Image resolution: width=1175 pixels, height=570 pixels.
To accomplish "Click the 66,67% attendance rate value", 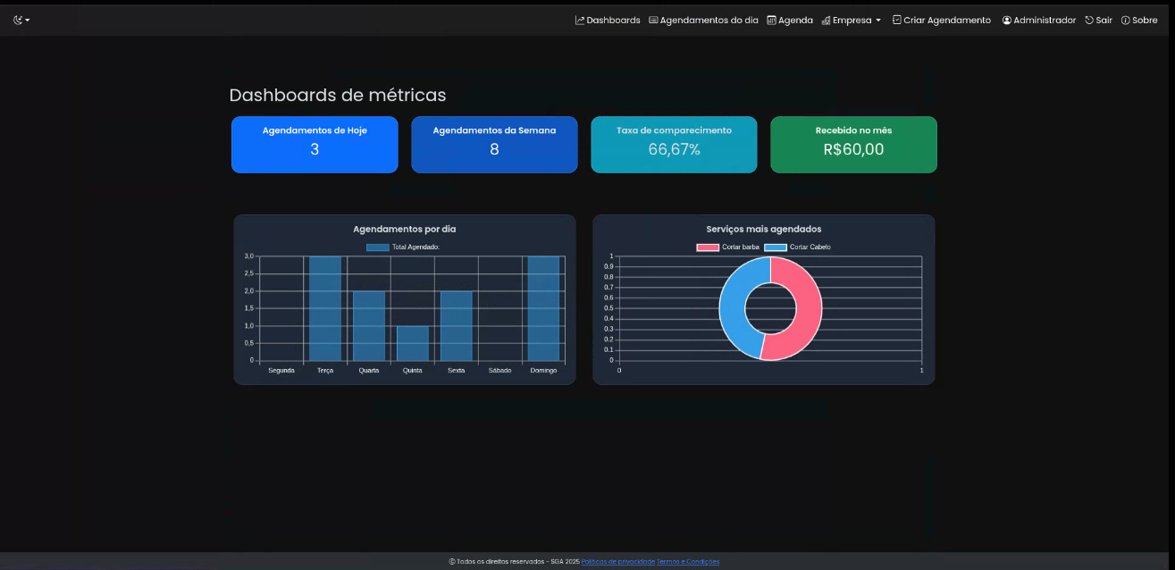I will coord(674,150).
